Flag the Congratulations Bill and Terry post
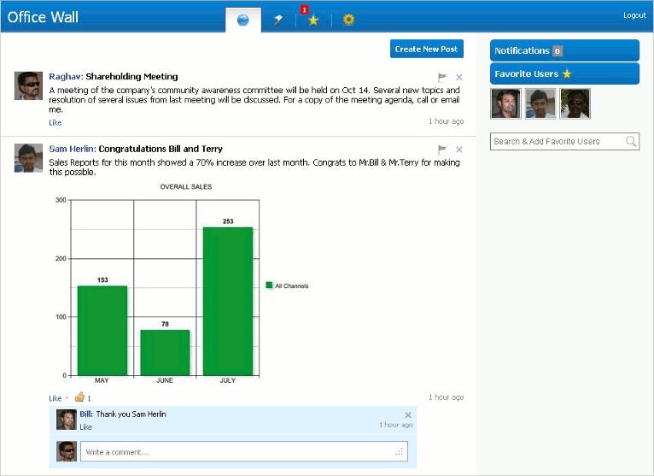Viewport: 654px width, 476px height. tap(442, 150)
